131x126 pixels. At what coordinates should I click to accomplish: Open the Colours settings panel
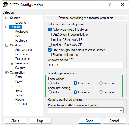pyautogui.click(x=20, y=68)
